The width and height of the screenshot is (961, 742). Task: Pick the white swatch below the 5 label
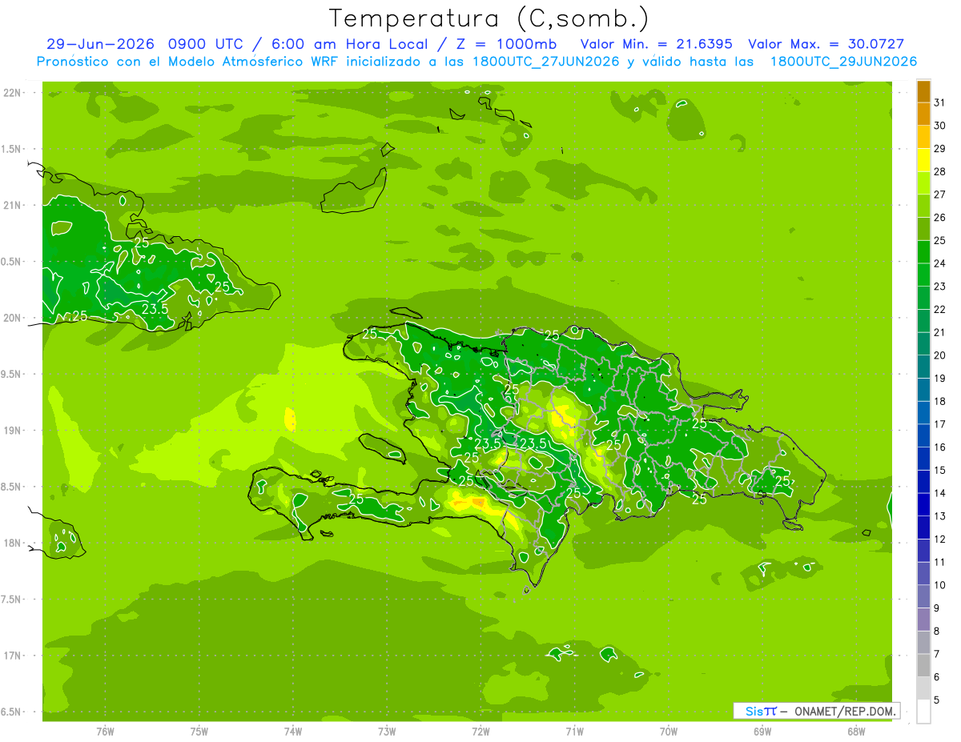coord(923,712)
